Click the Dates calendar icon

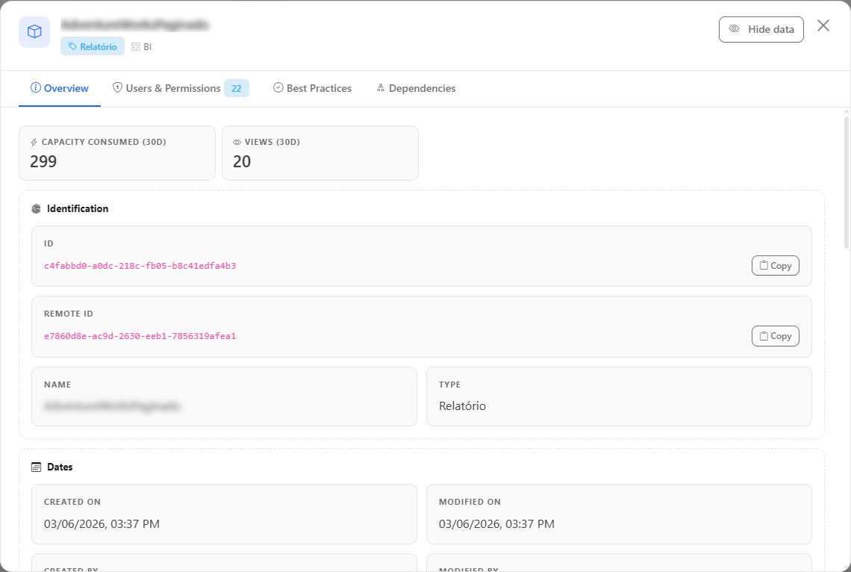37,467
